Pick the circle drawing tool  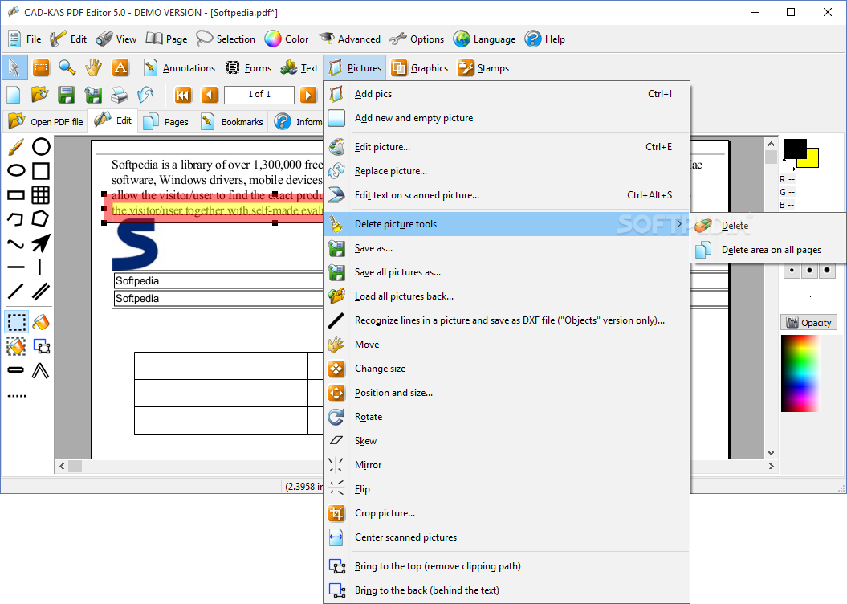click(41, 146)
